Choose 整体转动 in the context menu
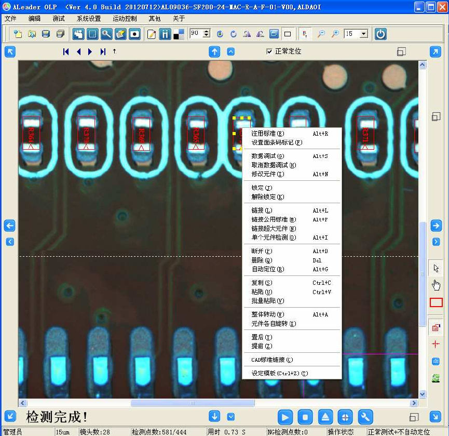The image size is (449, 436). click(x=292, y=315)
